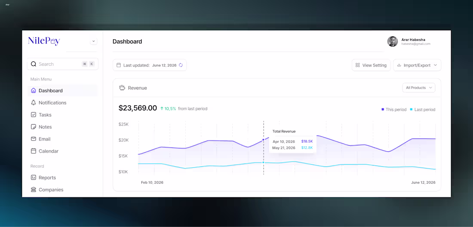Click the $12.8K tooltip value
Screen dimensions: 473x227
pos(307,148)
